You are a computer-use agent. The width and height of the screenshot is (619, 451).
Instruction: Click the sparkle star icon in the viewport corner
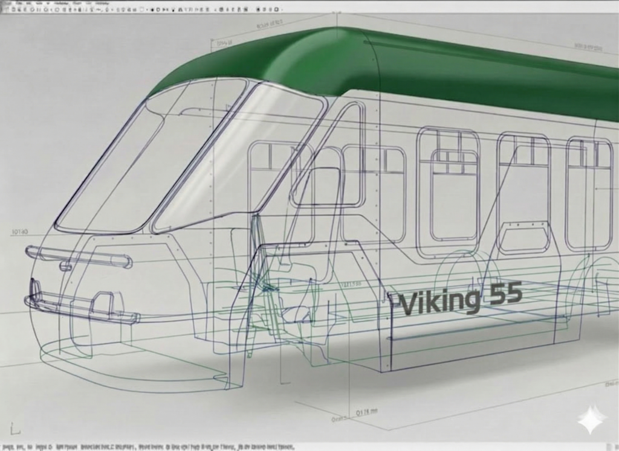pos(589,420)
